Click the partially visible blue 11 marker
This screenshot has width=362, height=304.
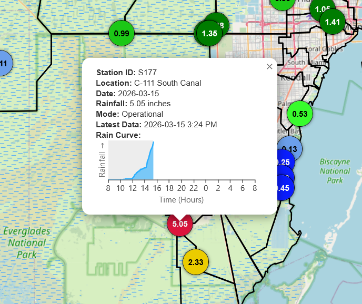click(5, 63)
